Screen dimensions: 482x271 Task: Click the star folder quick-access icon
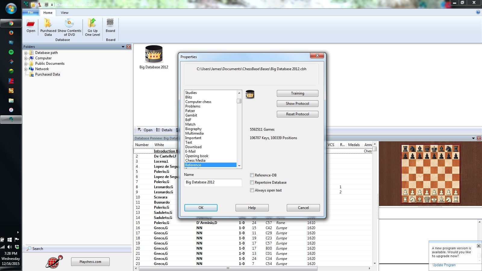click(33, 5)
